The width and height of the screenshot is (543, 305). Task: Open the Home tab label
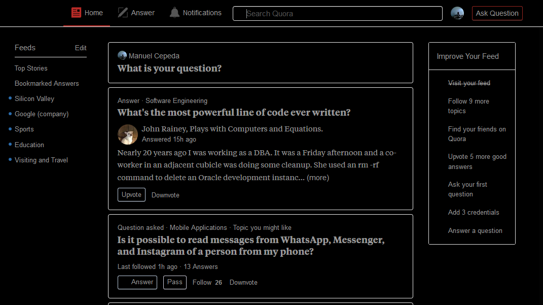(x=93, y=13)
